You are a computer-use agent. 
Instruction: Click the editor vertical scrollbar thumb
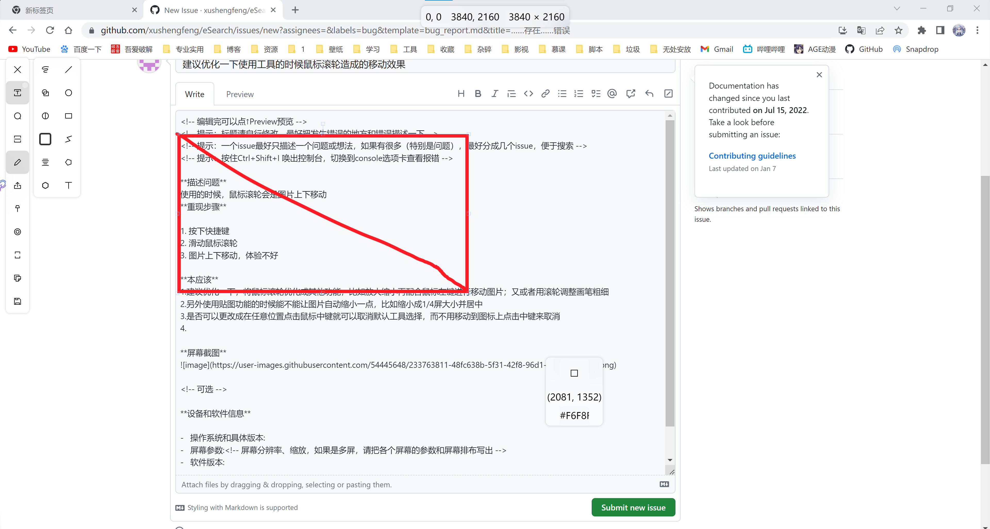tap(670, 273)
